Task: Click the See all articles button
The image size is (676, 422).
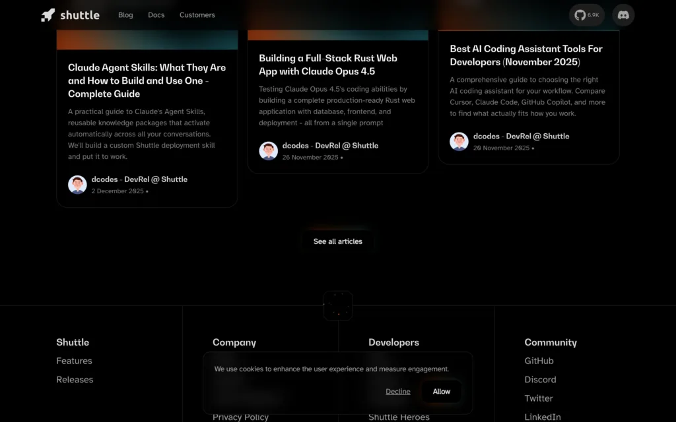Action: (x=338, y=241)
